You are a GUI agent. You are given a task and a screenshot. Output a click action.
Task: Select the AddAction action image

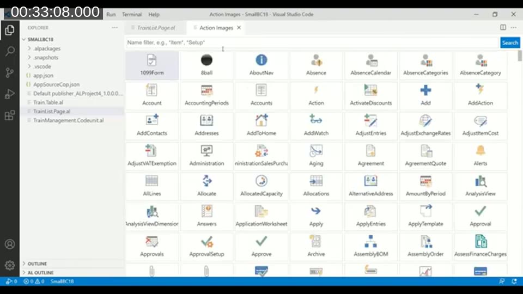click(481, 96)
